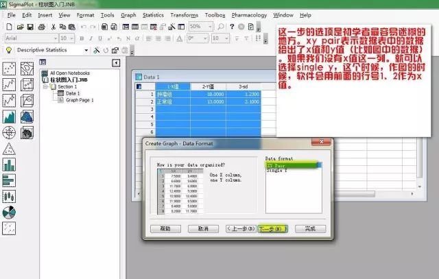Select the Vector Plot graph tool
This screenshot has width=439, height=279.
tap(9, 228)
